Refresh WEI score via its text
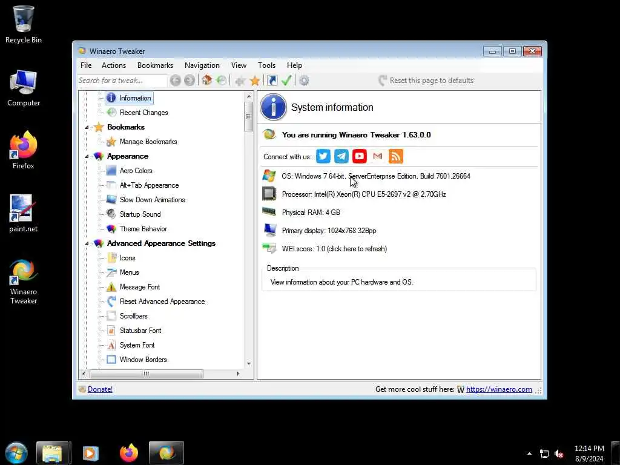The width and height of the screenshot is (620, 465). [334, 249]
